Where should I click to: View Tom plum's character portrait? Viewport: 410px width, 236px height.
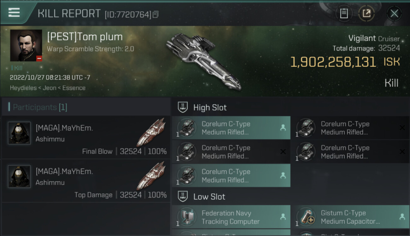[26, 45]
